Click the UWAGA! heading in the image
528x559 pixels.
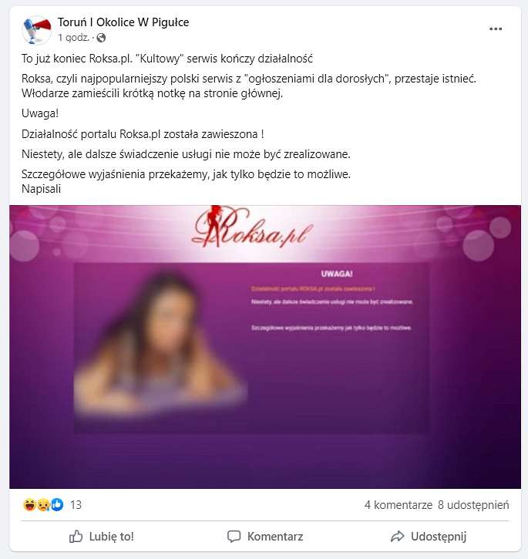pos(337,274)
